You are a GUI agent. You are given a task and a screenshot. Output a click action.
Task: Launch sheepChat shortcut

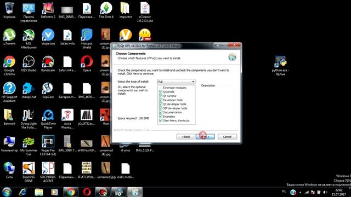click(29, 90)
